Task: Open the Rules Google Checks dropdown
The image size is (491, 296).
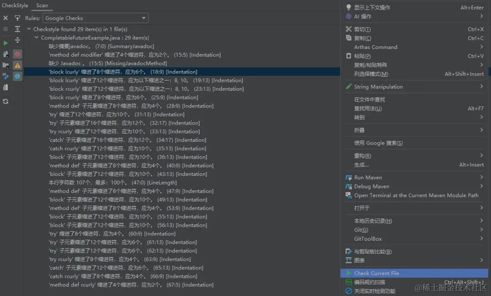Action: (x=95, y=18)
